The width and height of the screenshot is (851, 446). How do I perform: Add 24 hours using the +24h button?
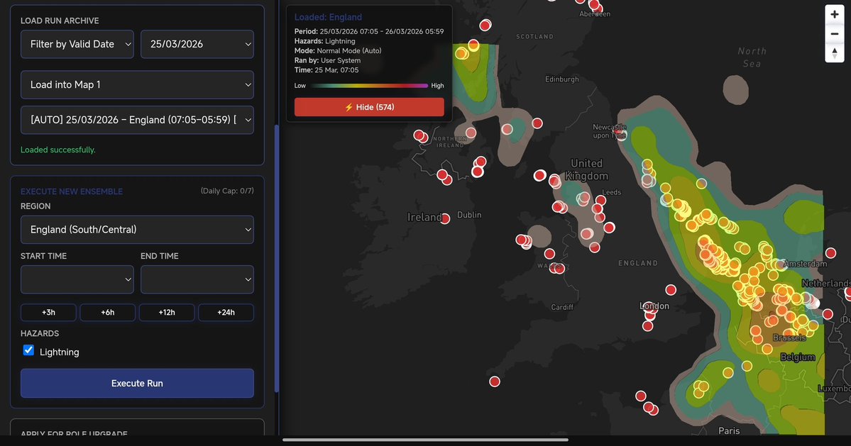[x=226, y=312]
